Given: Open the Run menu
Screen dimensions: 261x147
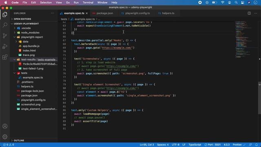Looking at the screenshot, I should [76, 2].
